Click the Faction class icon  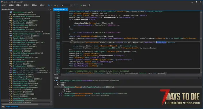pos(11,27)
